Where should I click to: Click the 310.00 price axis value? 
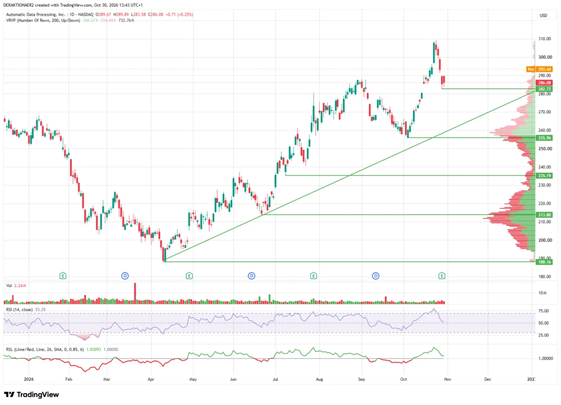[x=545, y=39]
